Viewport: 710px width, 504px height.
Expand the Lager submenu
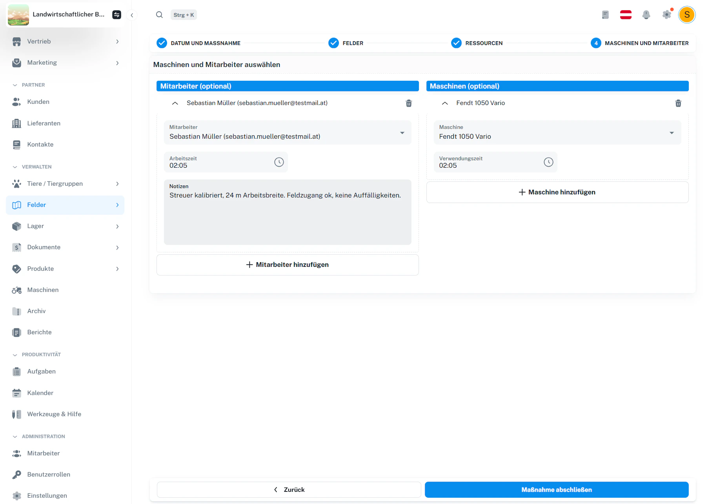65,226
